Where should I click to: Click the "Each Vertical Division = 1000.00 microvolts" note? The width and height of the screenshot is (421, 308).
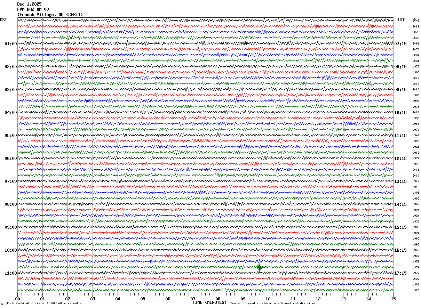coord(44,303)
